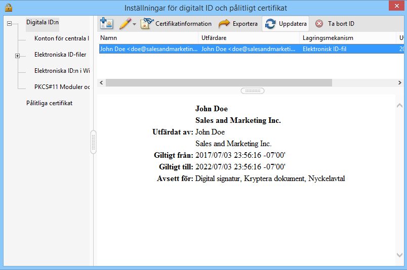Click the Avsett för usage text

pyautogui.click(x=270, y=178)
